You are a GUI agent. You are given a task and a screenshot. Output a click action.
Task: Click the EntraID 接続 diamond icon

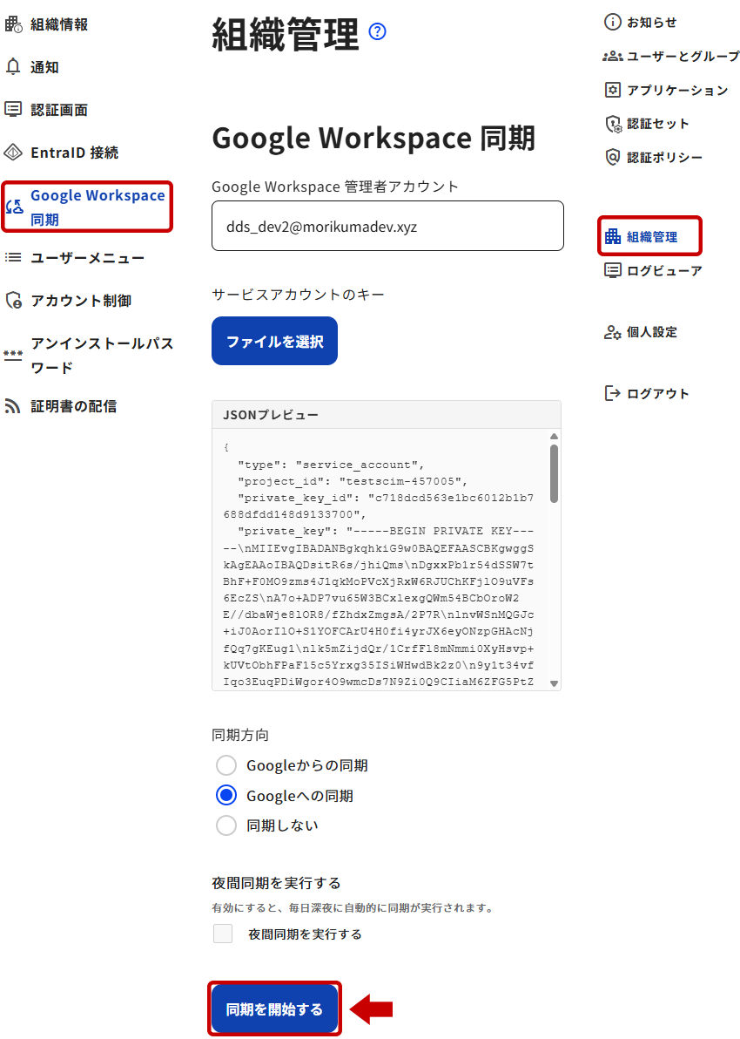pos(13,153)
